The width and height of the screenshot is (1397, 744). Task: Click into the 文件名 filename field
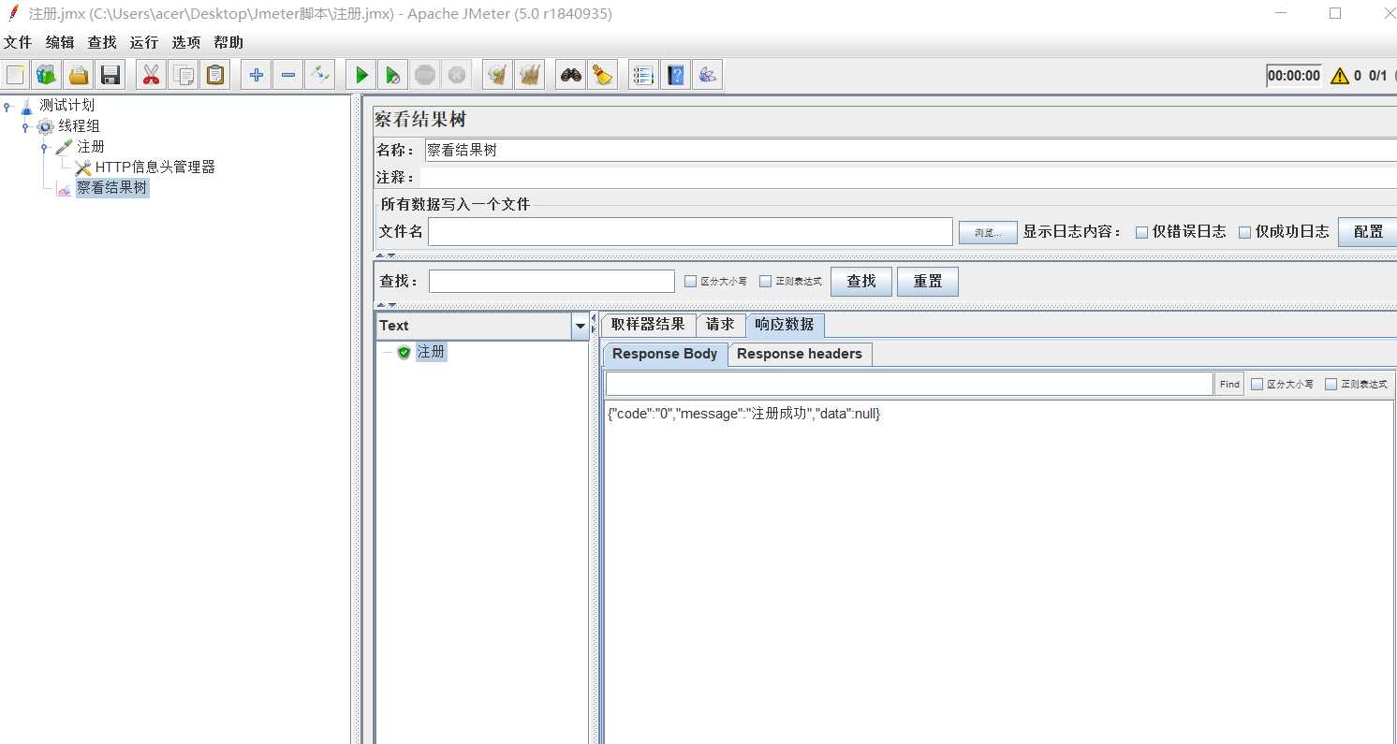(x=690, y=231)
